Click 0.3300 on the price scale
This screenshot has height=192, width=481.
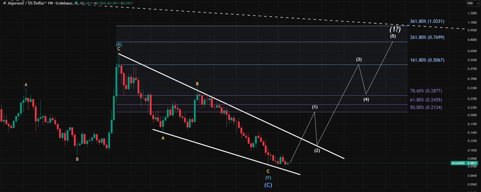pyautogui.click(x=472, y=88)
